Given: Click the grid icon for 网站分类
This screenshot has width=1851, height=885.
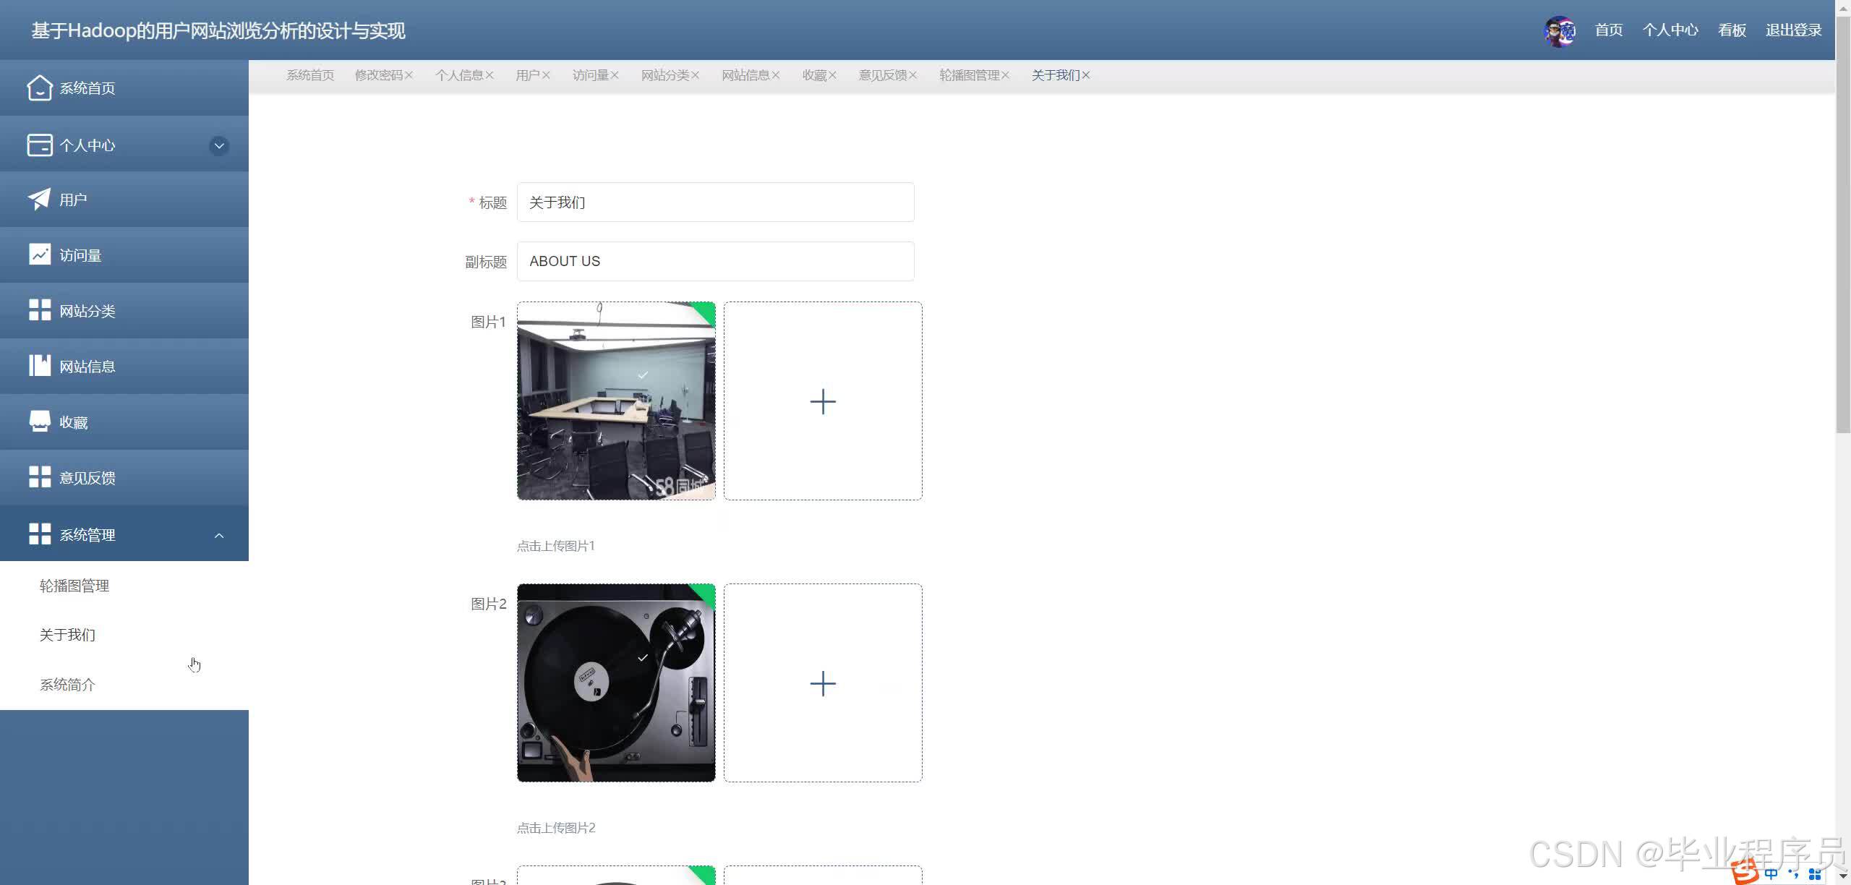Looking at the screenshot, I should tap(40, 310).
